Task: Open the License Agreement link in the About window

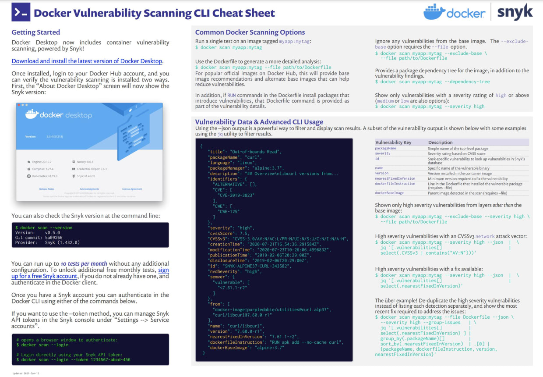Action: point(132,189)
